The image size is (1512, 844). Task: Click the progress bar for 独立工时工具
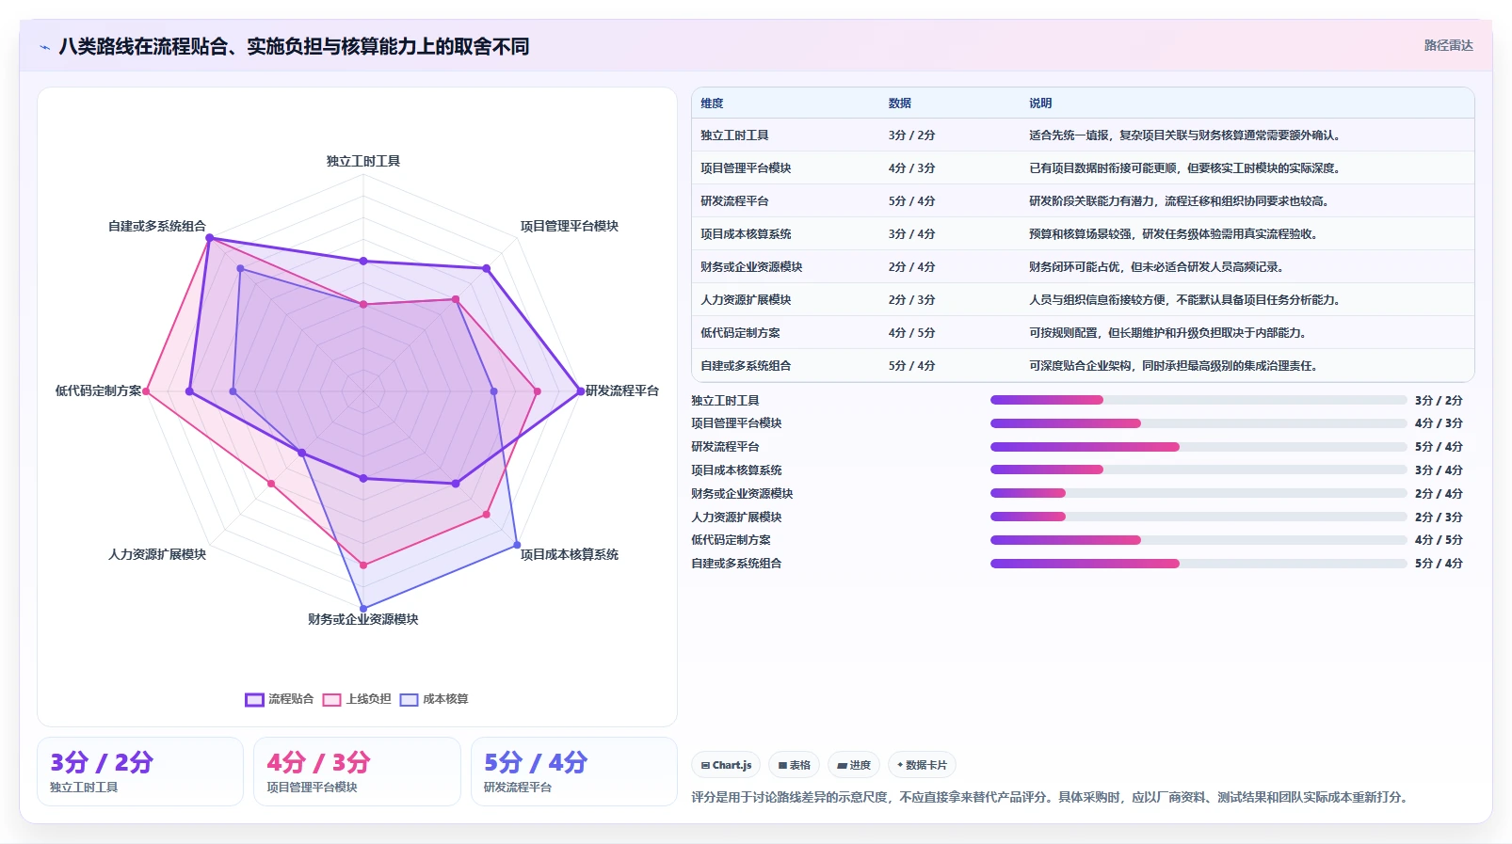[1198, 400]
